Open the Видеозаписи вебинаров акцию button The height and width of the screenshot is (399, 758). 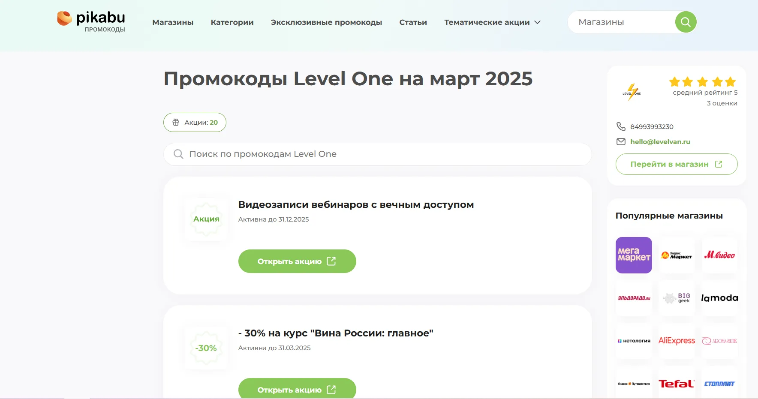point(297,261)
